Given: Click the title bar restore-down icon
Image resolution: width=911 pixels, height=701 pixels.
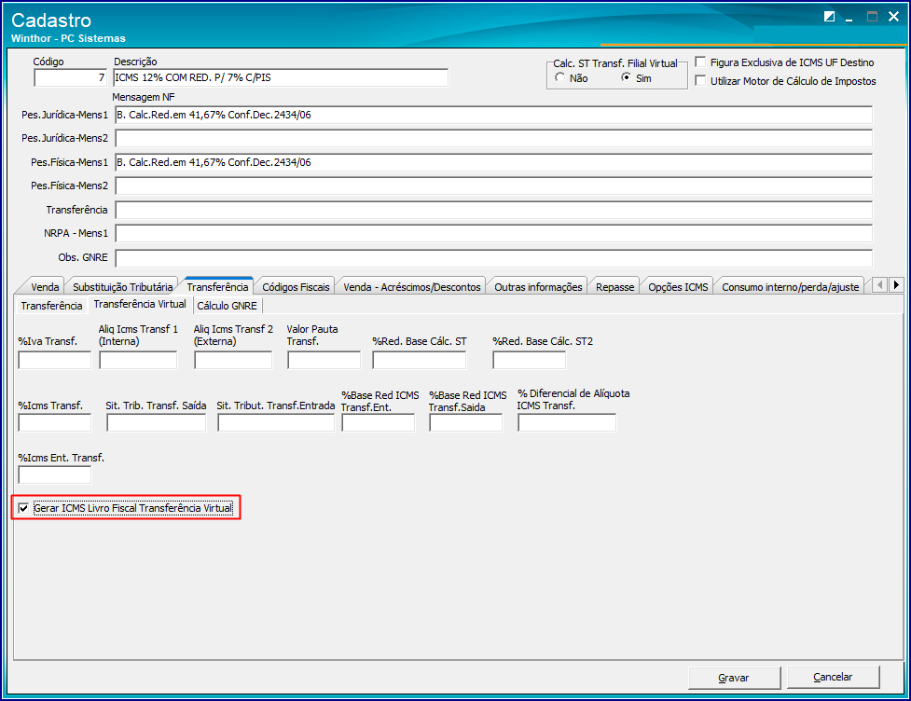Looking at the screenshot, I should pyautogui.click(x=829, y=17).
